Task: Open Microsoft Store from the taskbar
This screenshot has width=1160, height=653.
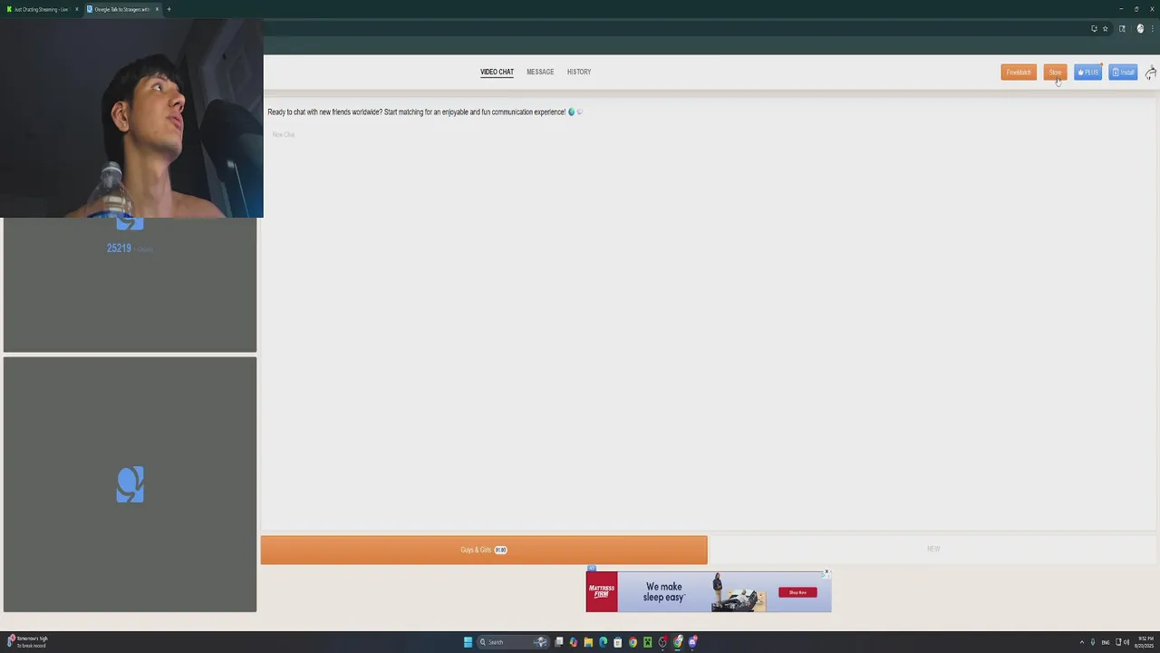Action: [x=618, y=642]
